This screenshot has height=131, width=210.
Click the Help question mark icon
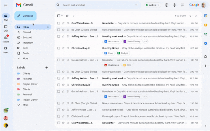(x=166, y=5)
